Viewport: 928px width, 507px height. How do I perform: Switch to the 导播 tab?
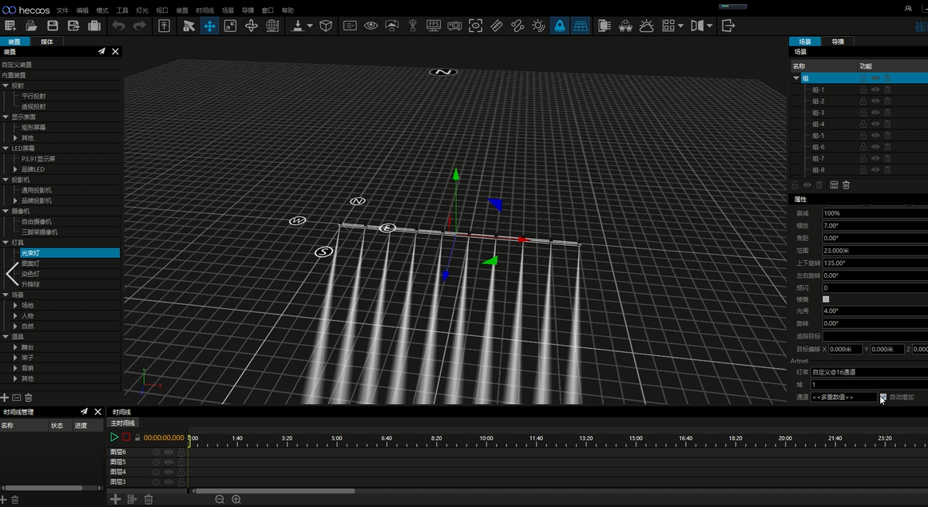point(838,42)
